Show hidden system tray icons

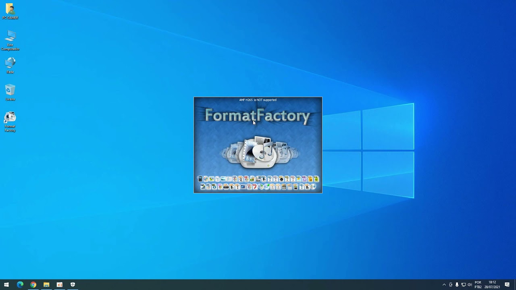(444, 285)
